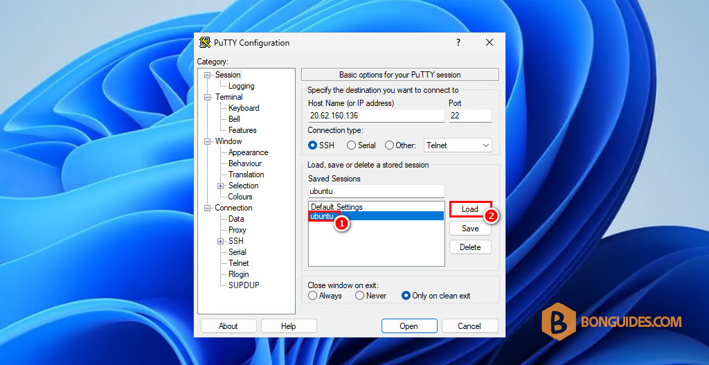Image resolution: width=709 pixels, height=365 pixels.
Task: Open the Colours category
Action: pos(240,197)
